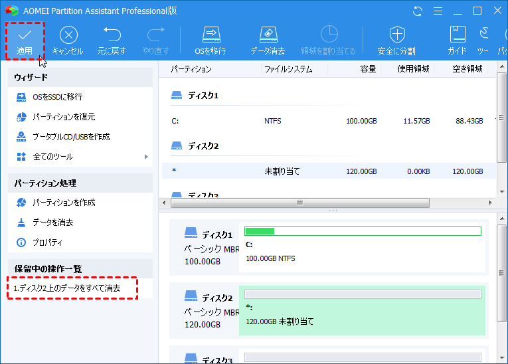The height and width of the screenshot is (364, 508).
Task: Click the ファイルシステム column header
Action: click(288, 69)
